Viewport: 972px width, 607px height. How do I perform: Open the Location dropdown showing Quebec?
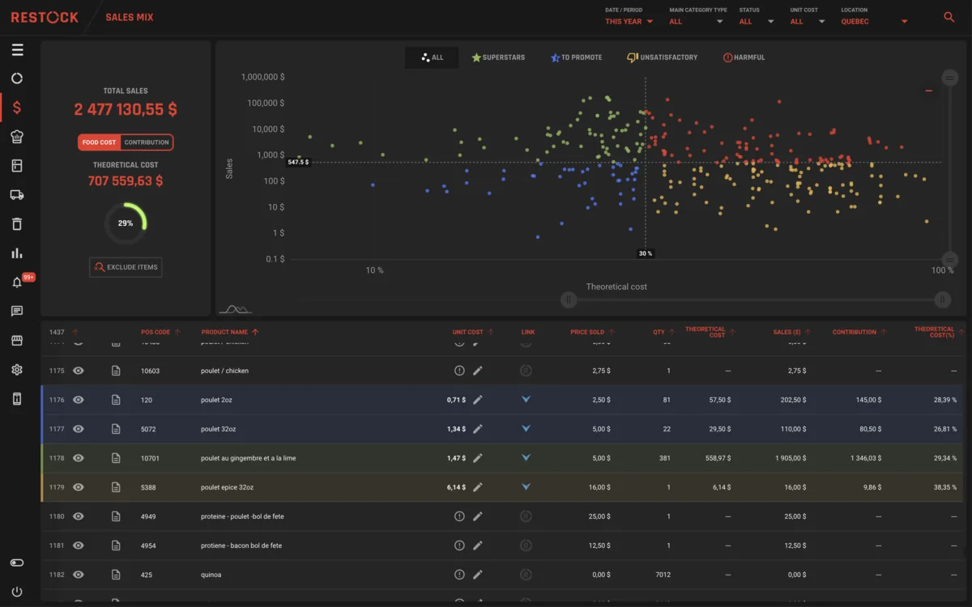point(875,22)
